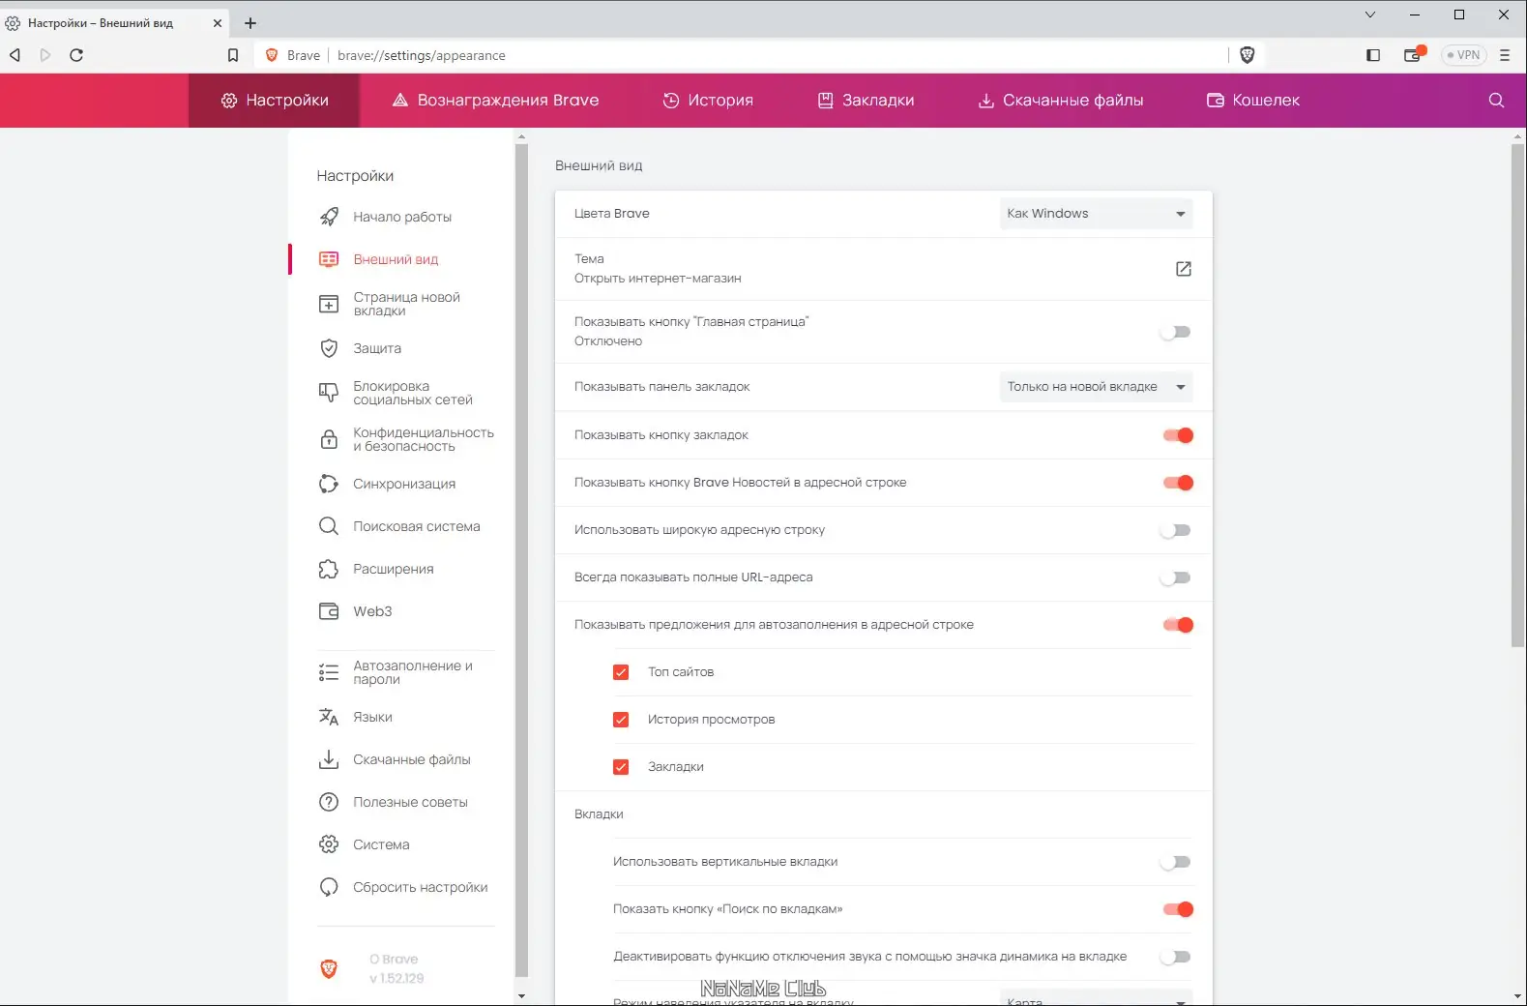Click the Brave Shields icon in address bar
Image resolution: width=1527 pixels, height=1006 pixels.
[x=1247, y=55]
